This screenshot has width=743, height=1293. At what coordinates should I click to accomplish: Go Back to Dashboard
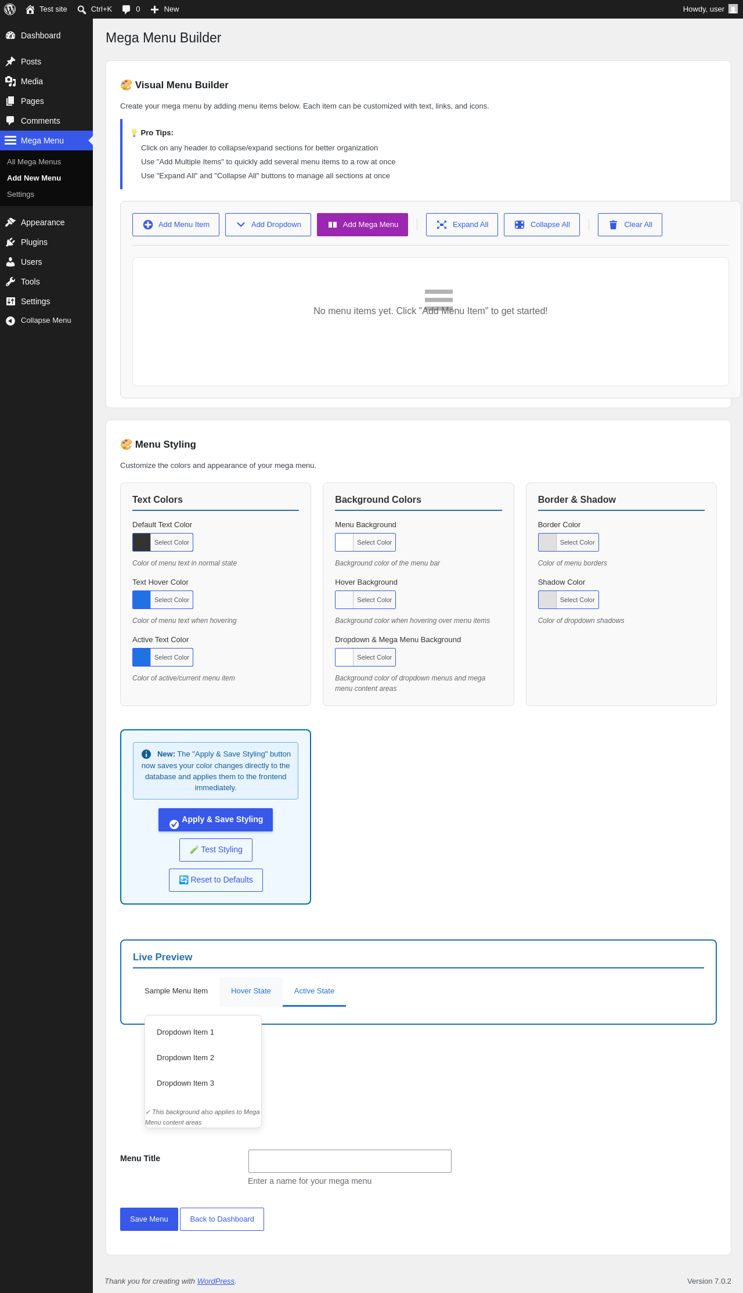coord(222,1219)
